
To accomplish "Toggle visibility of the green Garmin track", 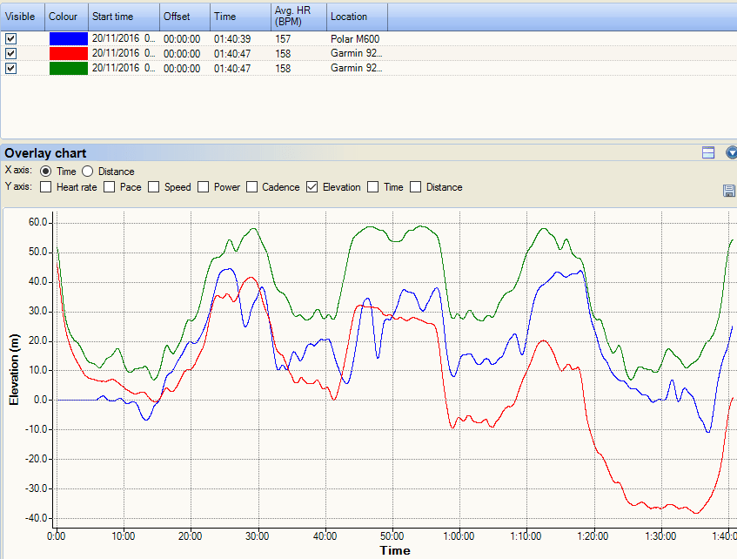I will point(10,68).
